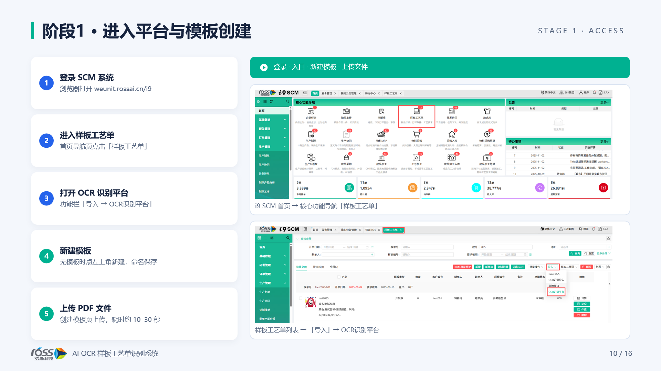The height and width of the screenshot is (371, 661).
Task: Open the 批量操作 dropdown
Action: click(x=536, y=267)
